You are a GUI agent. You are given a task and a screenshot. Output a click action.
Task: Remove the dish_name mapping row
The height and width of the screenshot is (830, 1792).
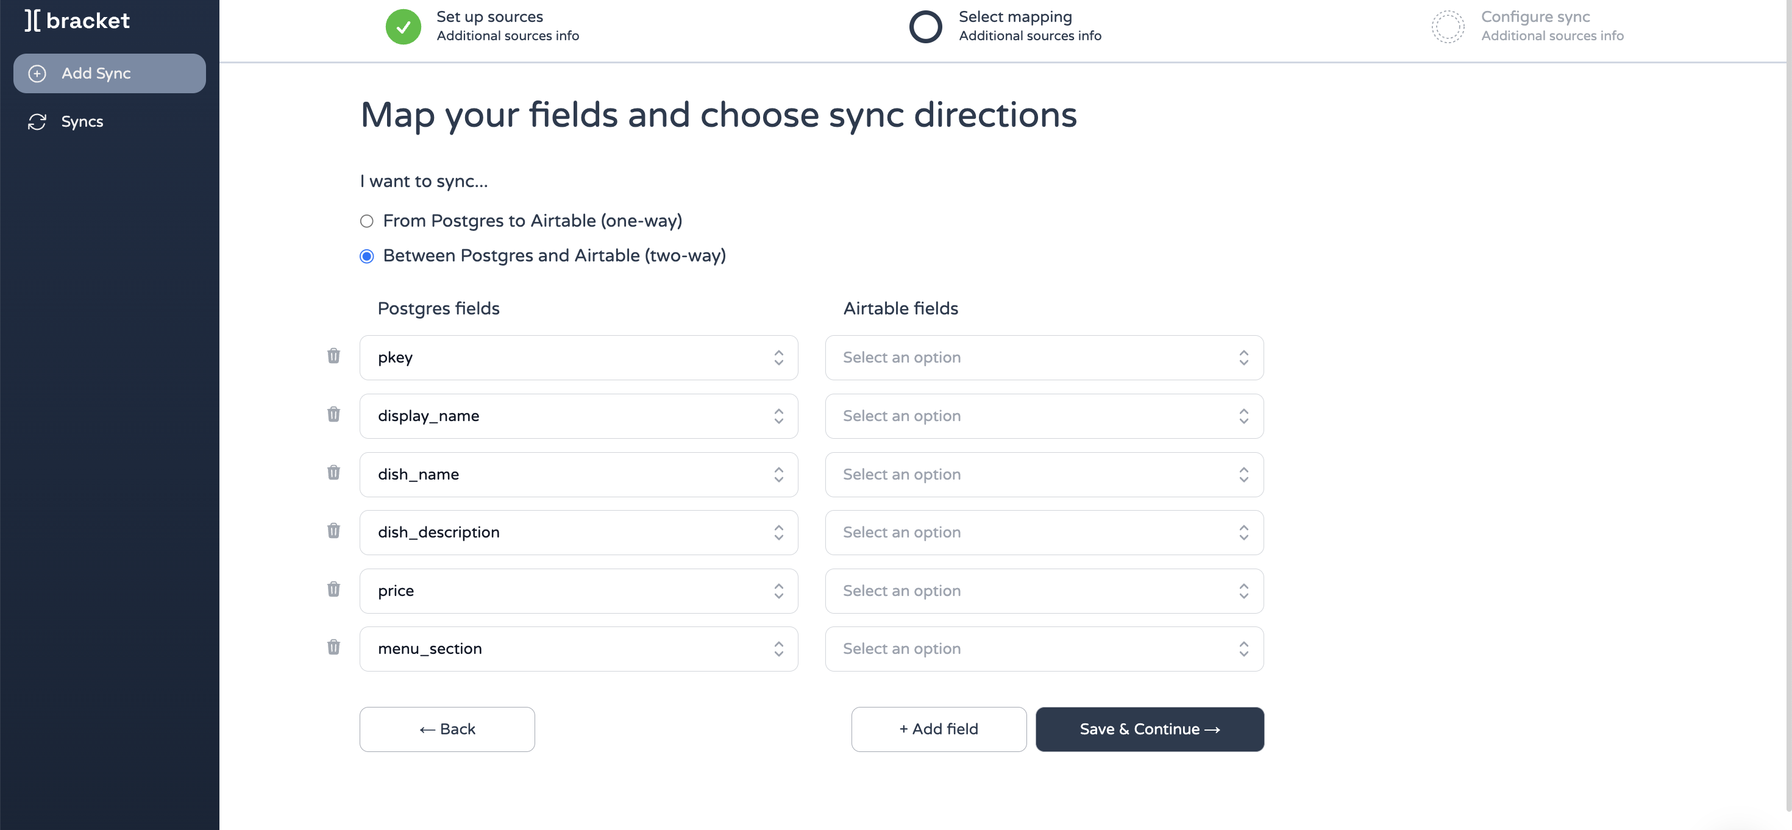point(334,473)
